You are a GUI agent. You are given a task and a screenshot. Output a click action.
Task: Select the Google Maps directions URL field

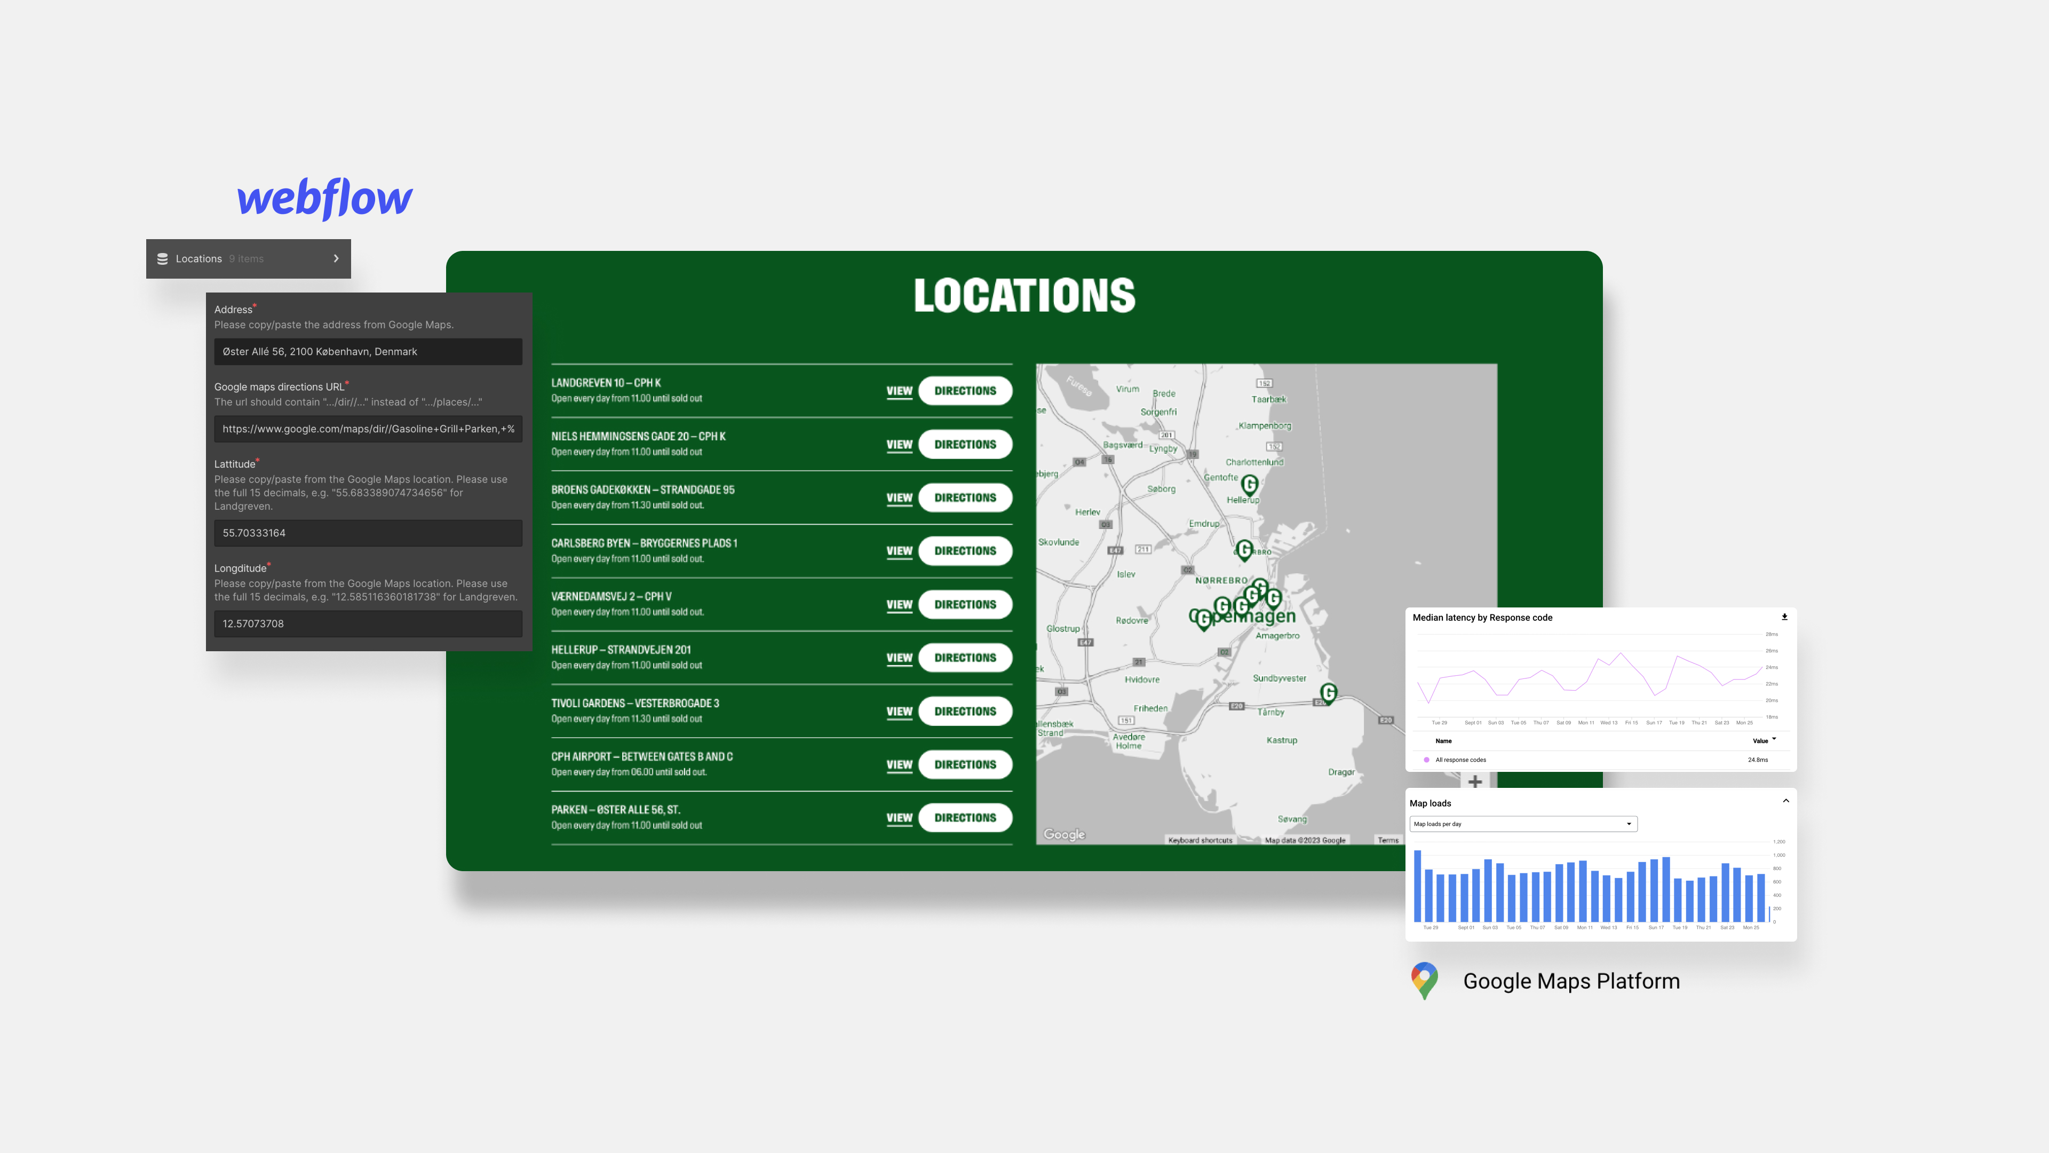(x=367, y=428)
